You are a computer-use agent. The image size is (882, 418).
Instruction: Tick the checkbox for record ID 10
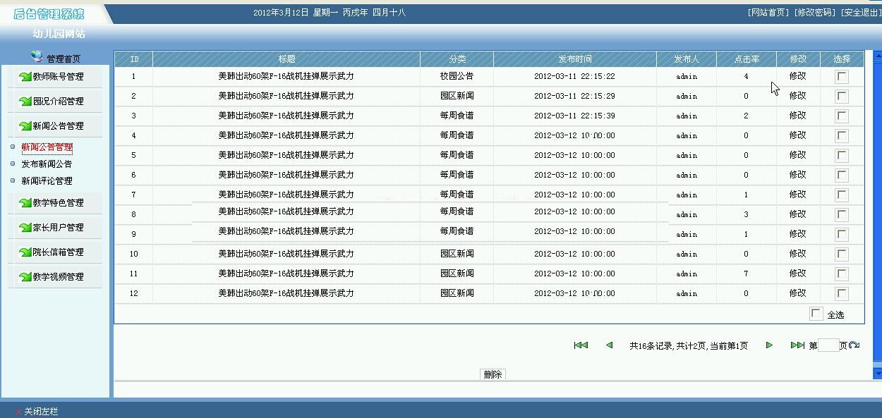pyautogui.click(x=842, y=254)
